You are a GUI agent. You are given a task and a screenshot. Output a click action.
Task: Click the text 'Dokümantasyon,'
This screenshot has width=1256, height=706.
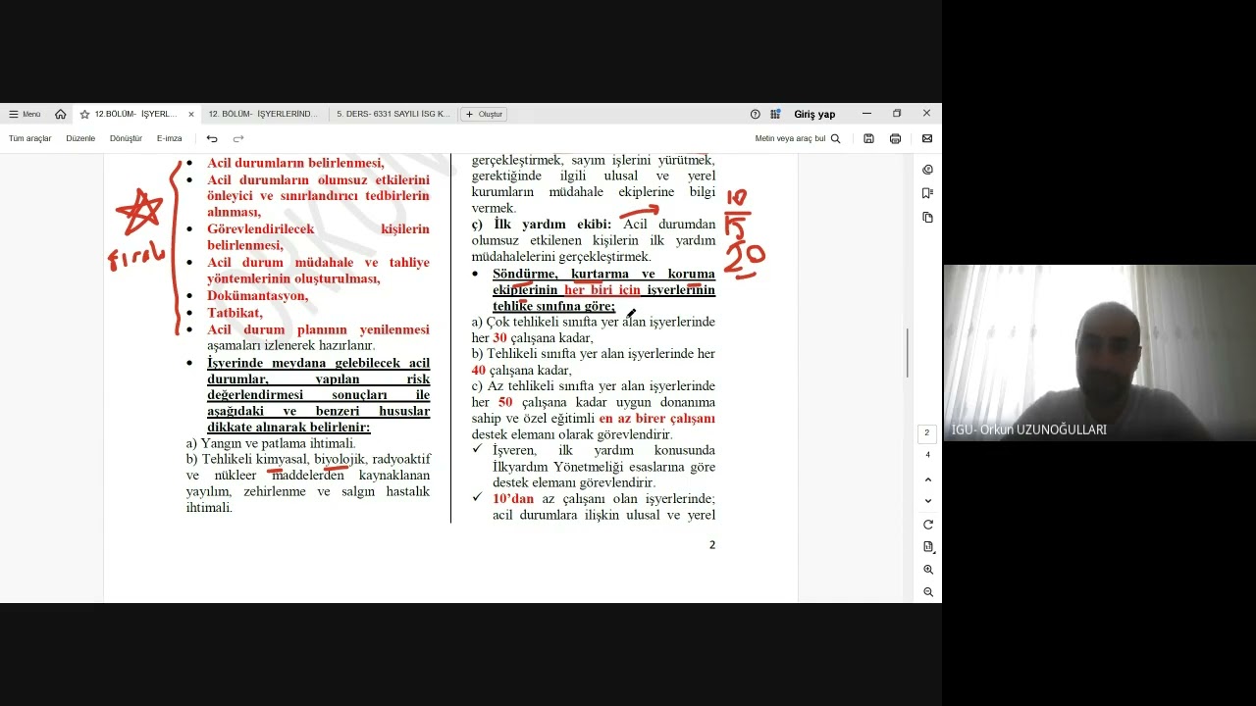pos(257,295)
